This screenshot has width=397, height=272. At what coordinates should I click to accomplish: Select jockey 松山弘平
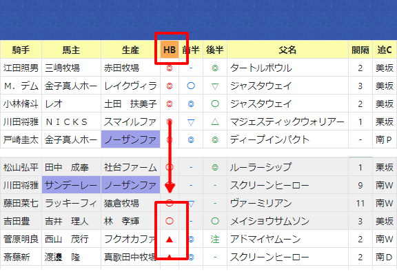coord(21,167)
